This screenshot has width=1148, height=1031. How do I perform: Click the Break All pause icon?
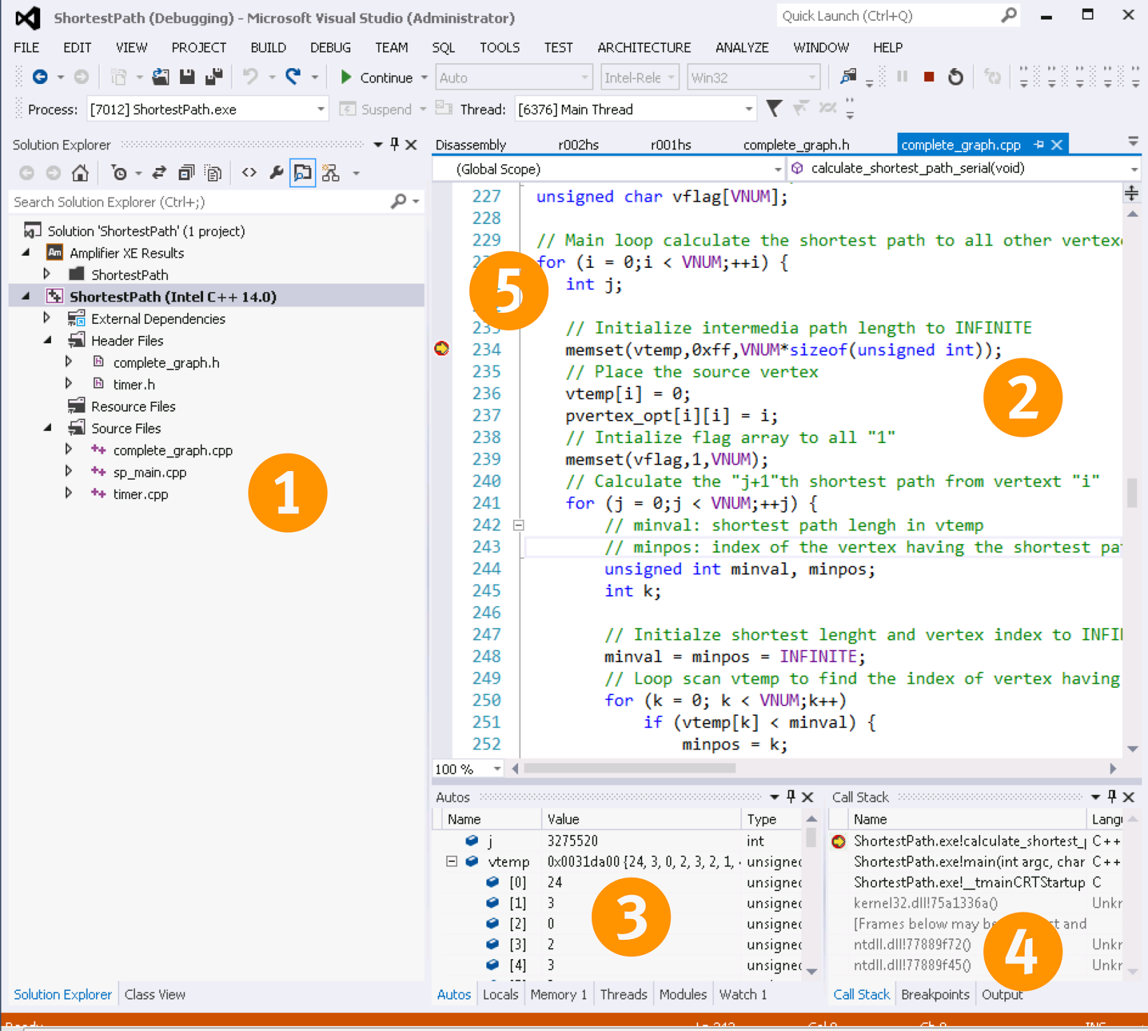(x=903, y=77)
